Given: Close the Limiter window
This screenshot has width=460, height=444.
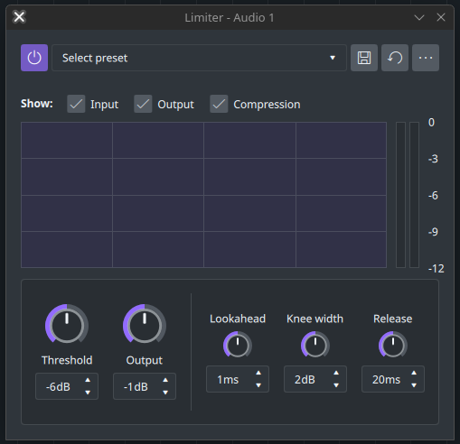Looking at the screenshot, I should click(x=441, y=17).
